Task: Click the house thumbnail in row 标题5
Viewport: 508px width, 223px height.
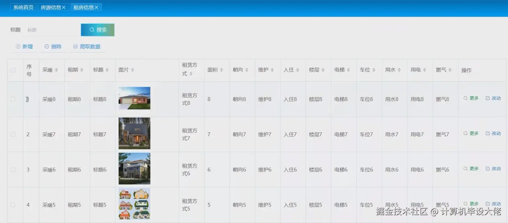Action: point(134,204)
